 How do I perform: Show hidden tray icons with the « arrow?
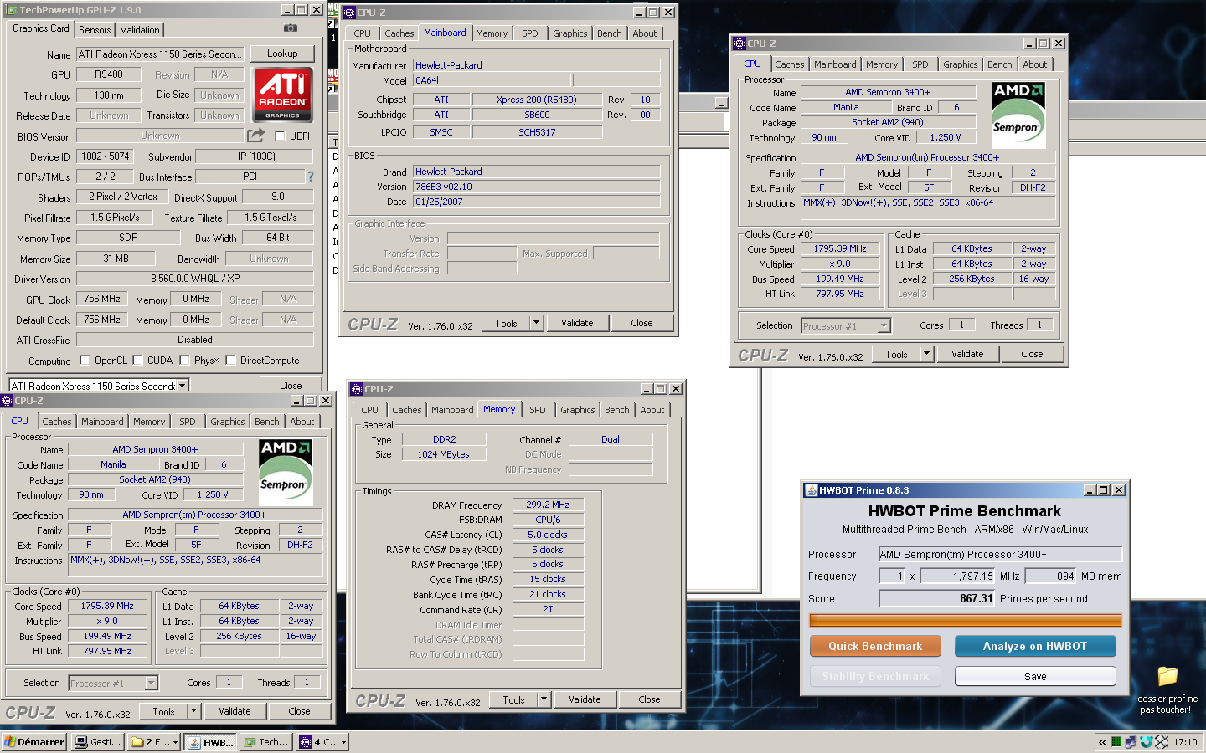(x=1102, y=742)
